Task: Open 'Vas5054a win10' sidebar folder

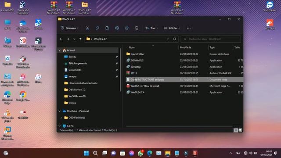Action: pos(77,96)
